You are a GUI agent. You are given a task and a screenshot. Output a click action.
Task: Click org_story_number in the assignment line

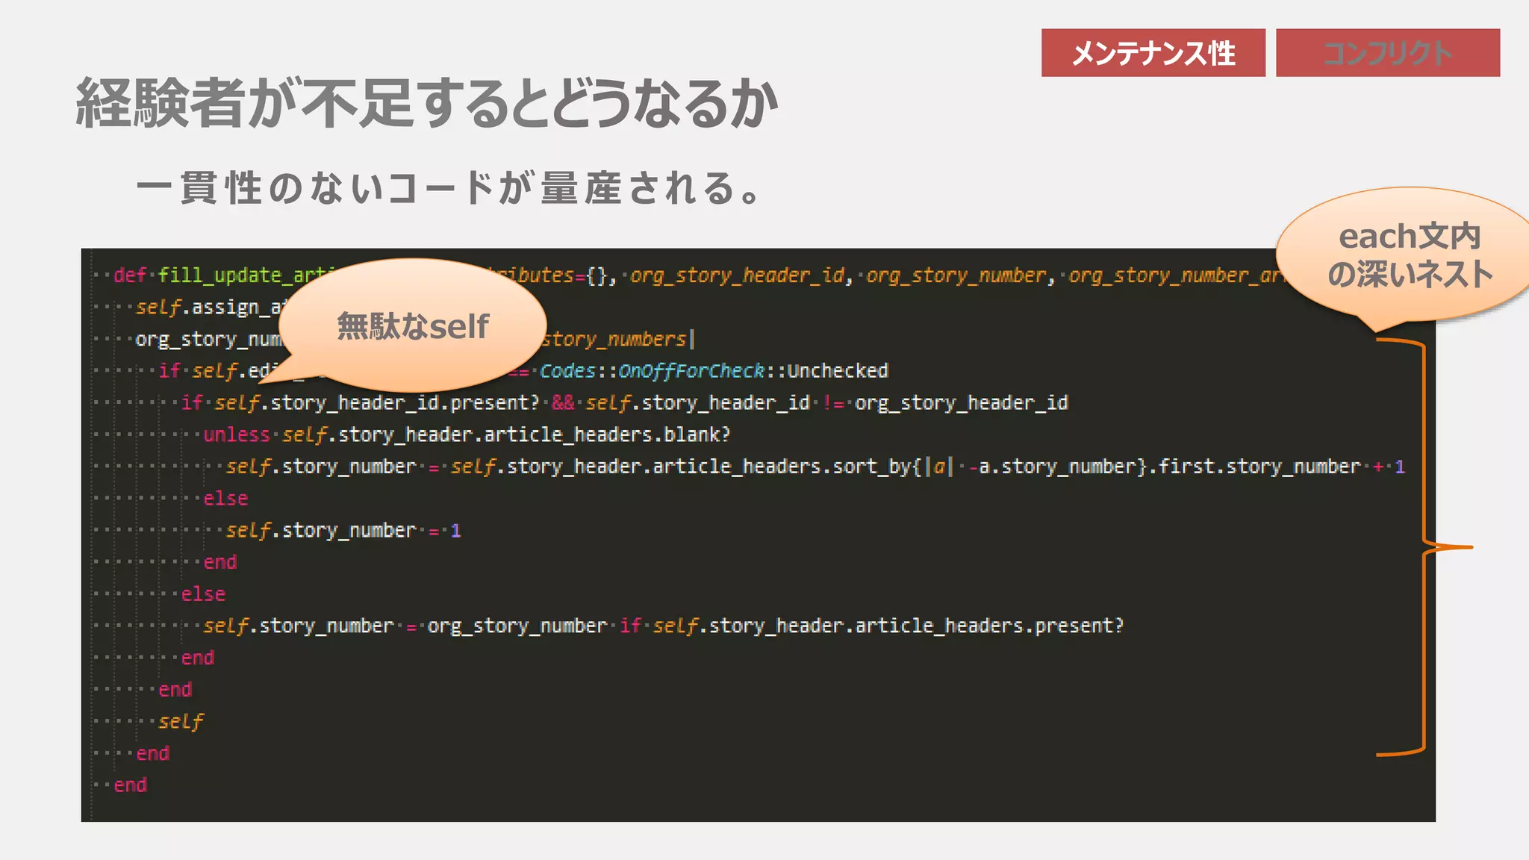[517, 626]
